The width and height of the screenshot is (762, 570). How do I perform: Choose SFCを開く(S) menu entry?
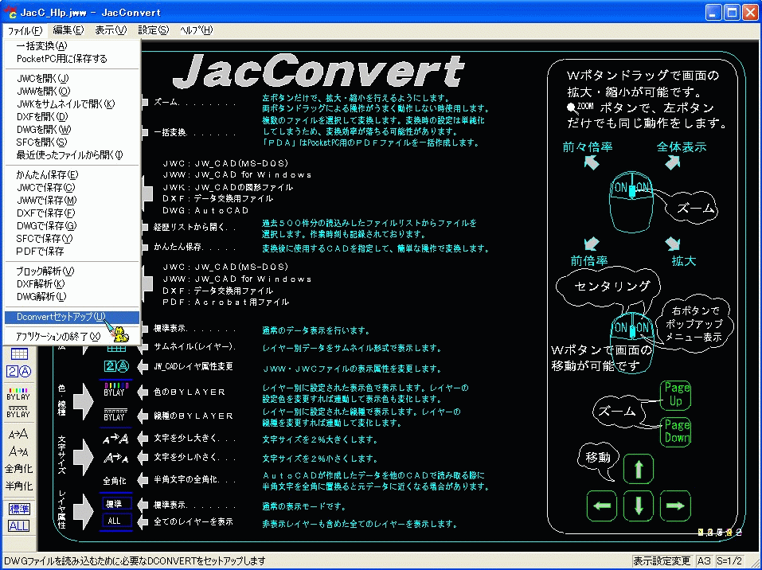[72, 142]
